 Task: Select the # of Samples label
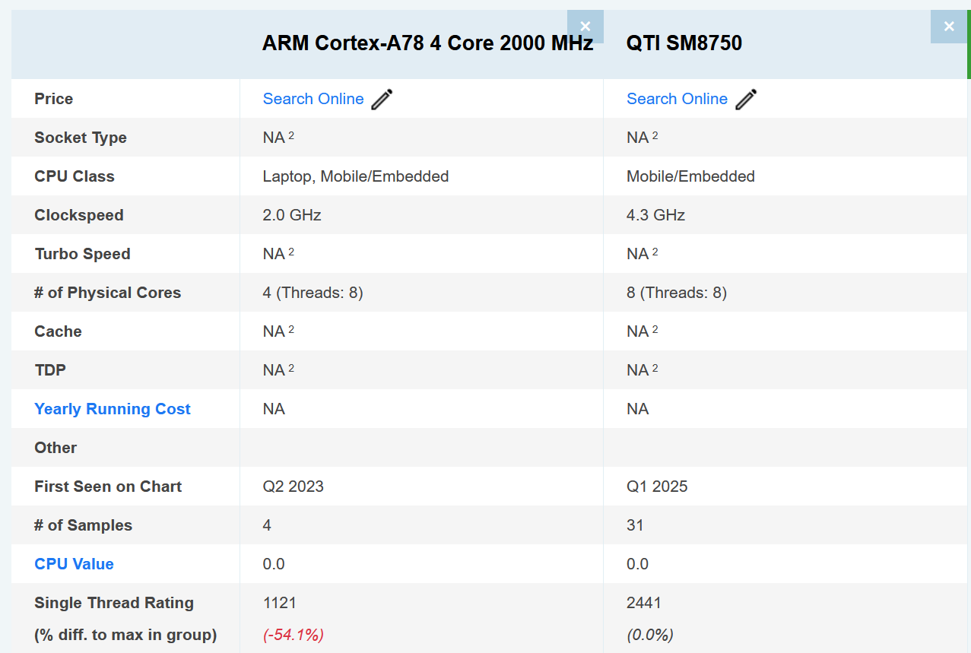(83, 525)
